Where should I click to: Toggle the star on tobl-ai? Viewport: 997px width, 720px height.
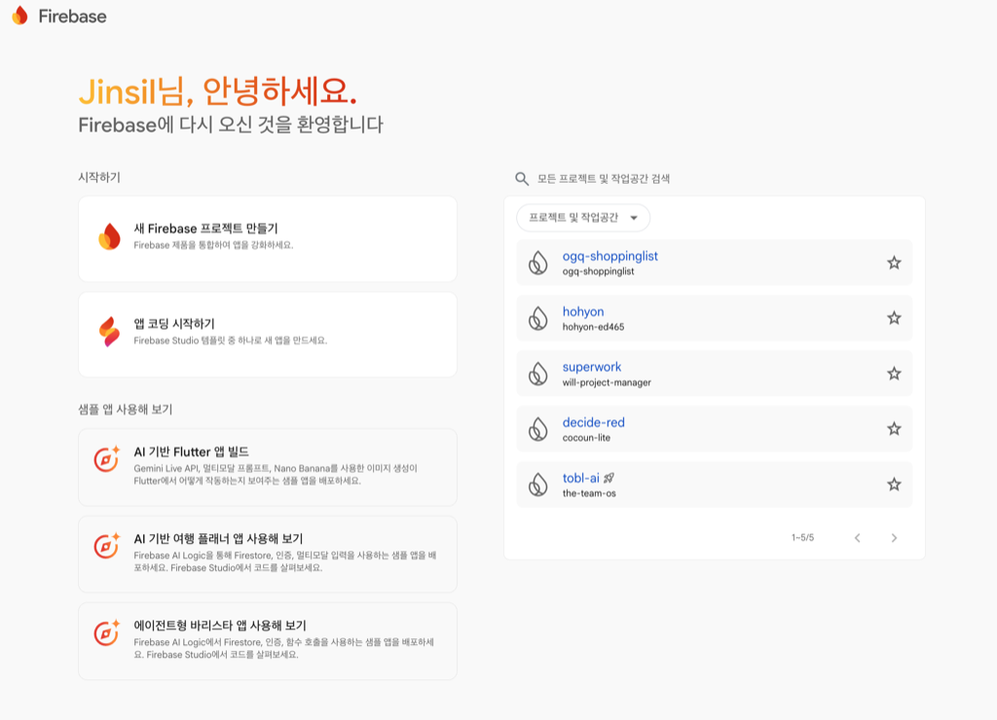pyautogui.click(x=893, y=485)
